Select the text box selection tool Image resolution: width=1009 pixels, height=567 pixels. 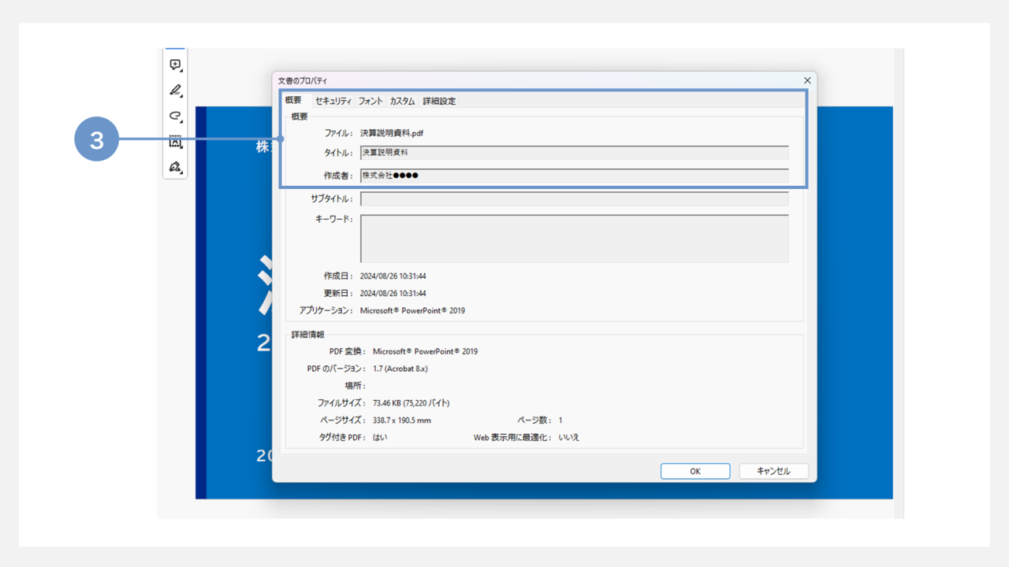coord(175,142)
